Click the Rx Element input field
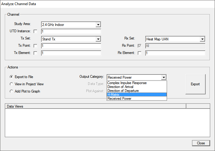 (x=175, y=53)
